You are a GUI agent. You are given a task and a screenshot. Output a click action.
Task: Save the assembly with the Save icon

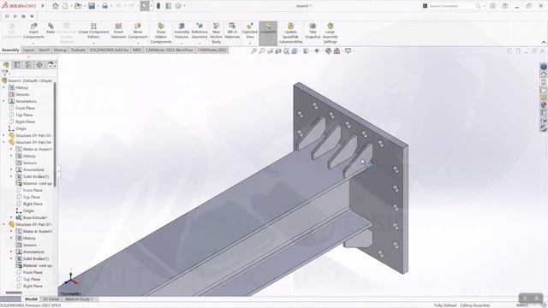coord(92,6)
